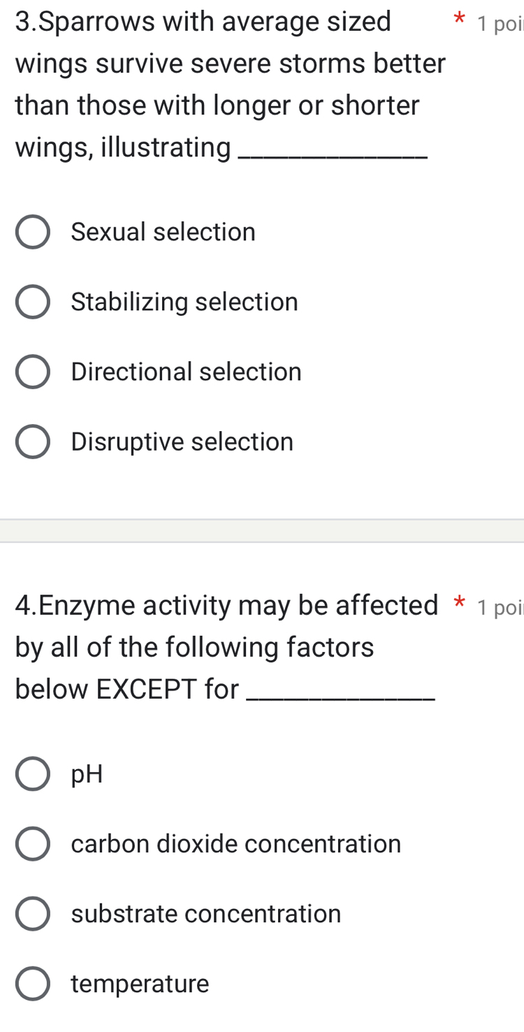The image size is (524, 1032).
Task: Click the 'Stabilizing selection' option label text
Action: click(184, 302)
